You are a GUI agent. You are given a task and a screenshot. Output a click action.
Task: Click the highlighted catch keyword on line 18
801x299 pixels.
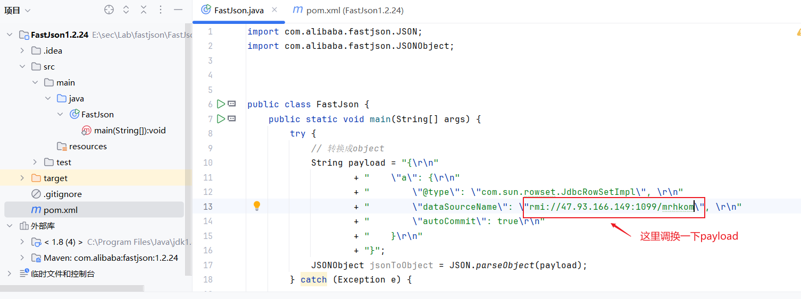pos(314,279)
